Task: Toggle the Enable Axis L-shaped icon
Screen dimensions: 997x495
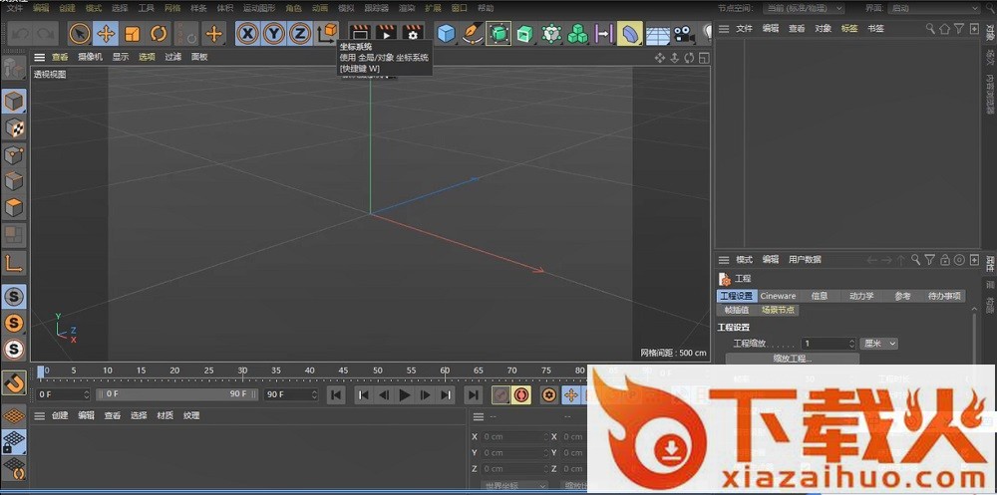Action: coord(15,261)
